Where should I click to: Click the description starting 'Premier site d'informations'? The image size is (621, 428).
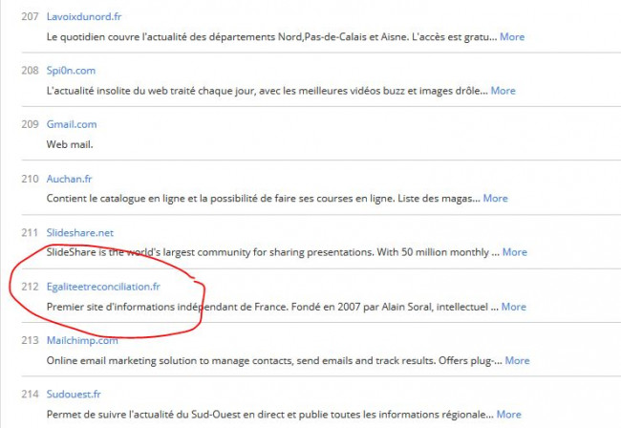pyautogui.click(x=272, y=307)
